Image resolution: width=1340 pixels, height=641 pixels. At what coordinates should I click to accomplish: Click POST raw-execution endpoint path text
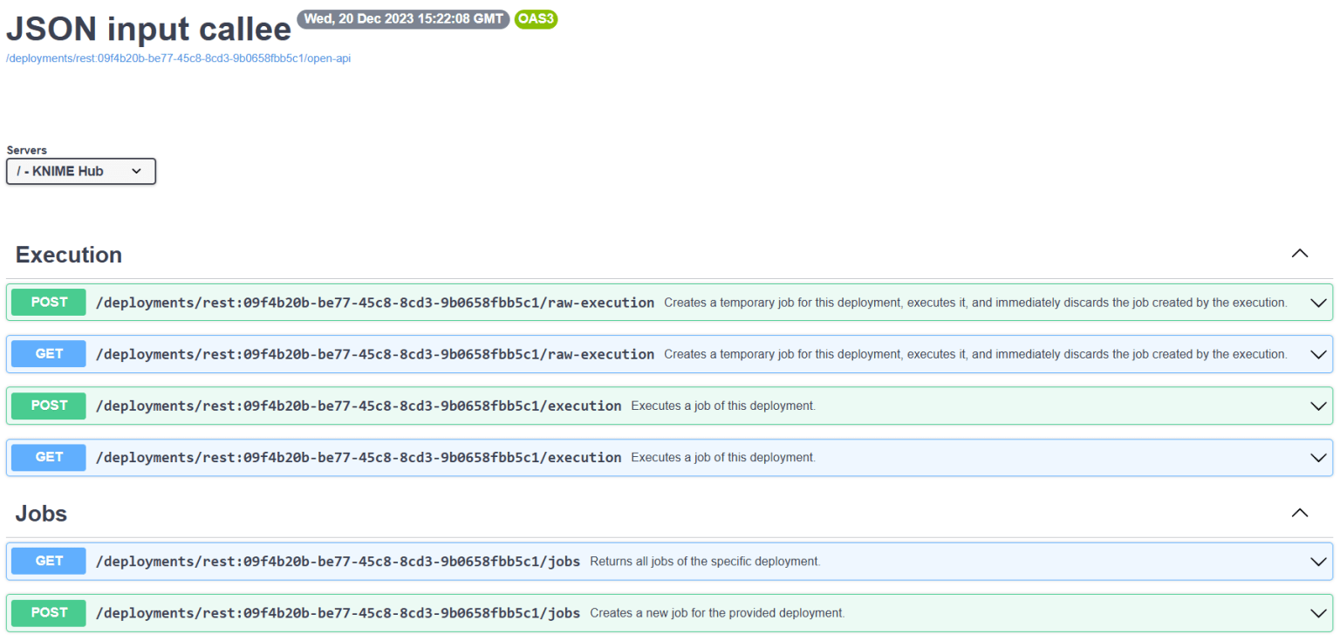click(375, 303)
